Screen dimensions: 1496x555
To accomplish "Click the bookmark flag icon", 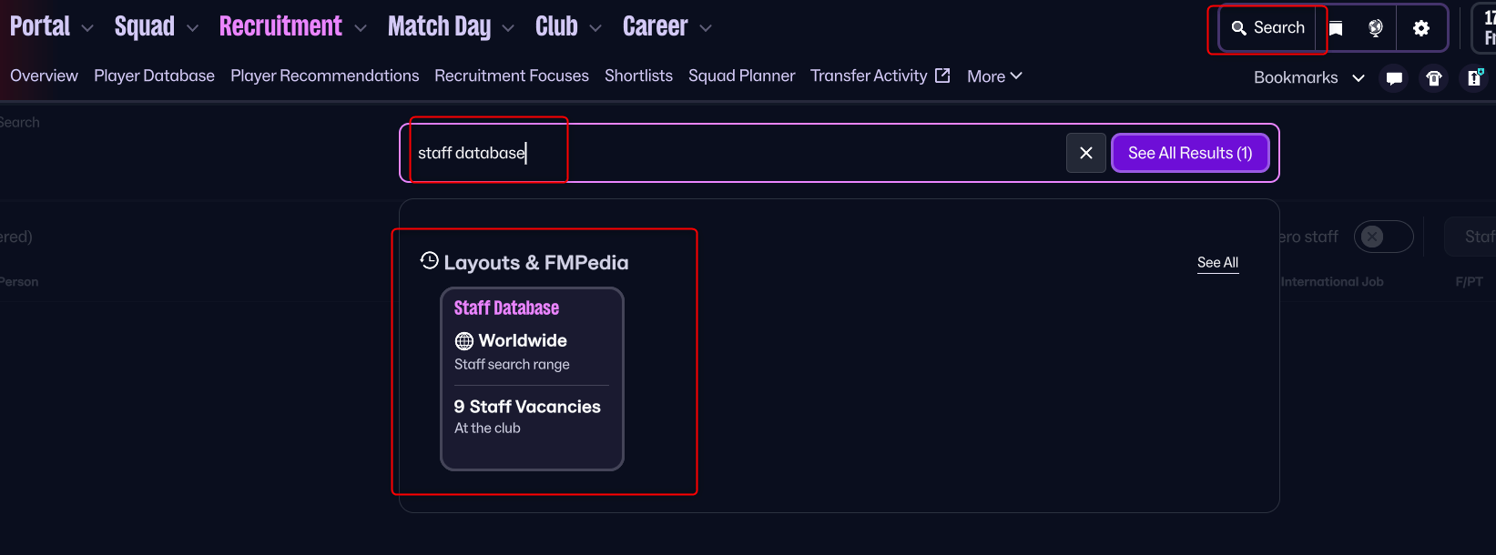I will tap(1336, 28).
